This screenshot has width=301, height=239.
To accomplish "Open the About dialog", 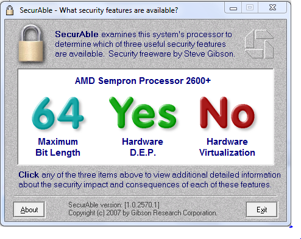I will point(29,210).
